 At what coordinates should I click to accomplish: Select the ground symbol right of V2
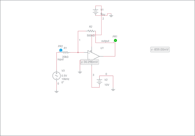(113, 90)
